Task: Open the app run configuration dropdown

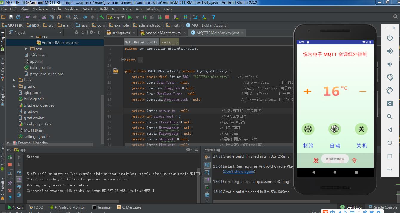Action: 116,17
